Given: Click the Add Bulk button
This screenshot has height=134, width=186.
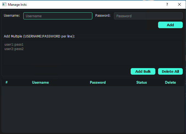Looking at the screenshot, I should point(143,71).
